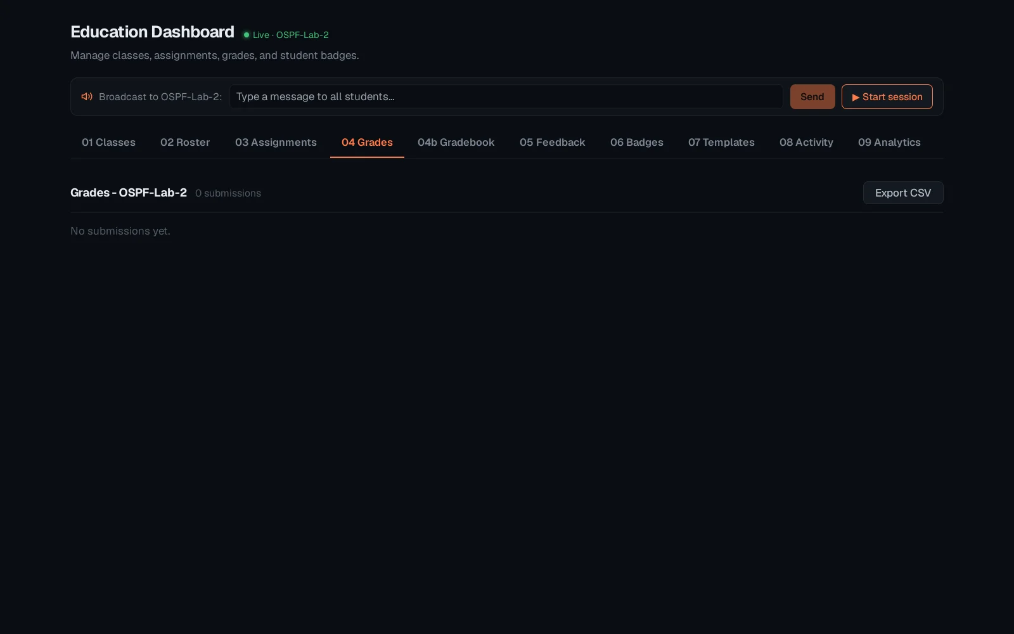Viewport: 1014px width, 634px height.
Task: Switch to the 06 Badges tab
Action: pos(636,142)
